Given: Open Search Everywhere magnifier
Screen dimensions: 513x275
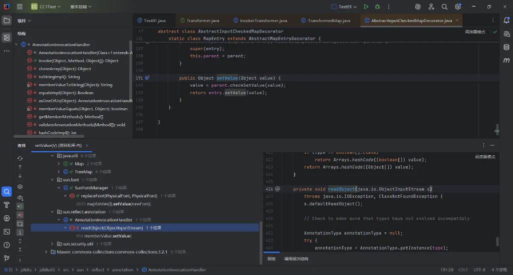Looking at the screenshot, I should tap(444, 7).
